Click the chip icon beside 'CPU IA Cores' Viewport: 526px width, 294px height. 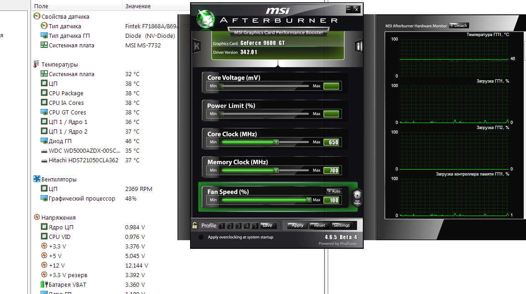pyautogui.click(x=44, y=103)
